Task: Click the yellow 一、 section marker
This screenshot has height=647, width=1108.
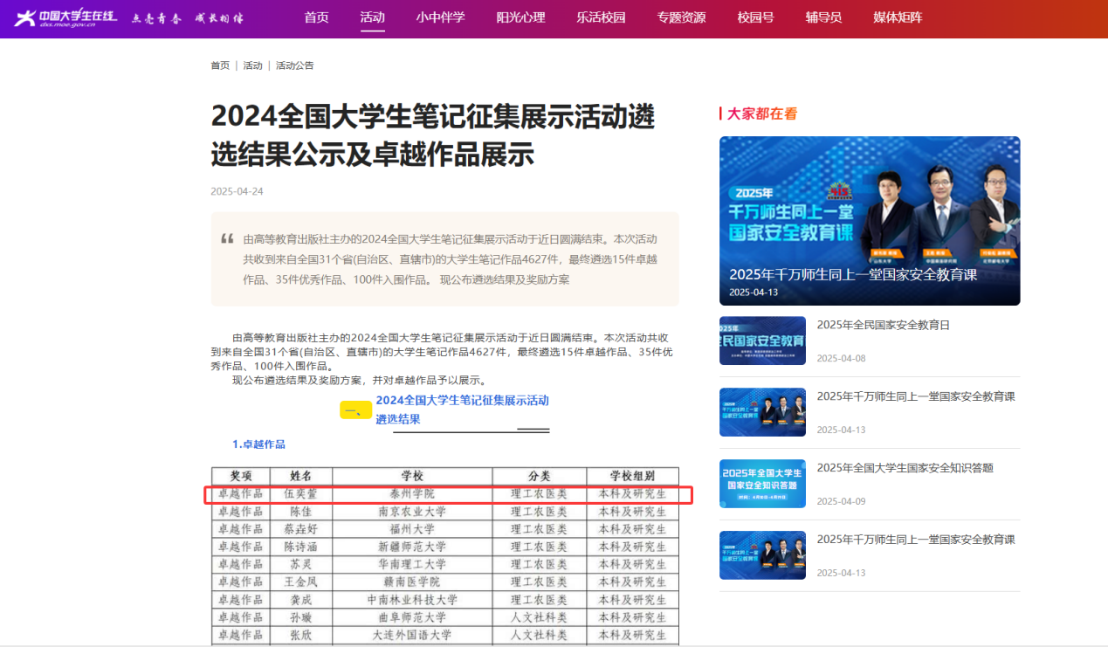Action: coord(355,410)
